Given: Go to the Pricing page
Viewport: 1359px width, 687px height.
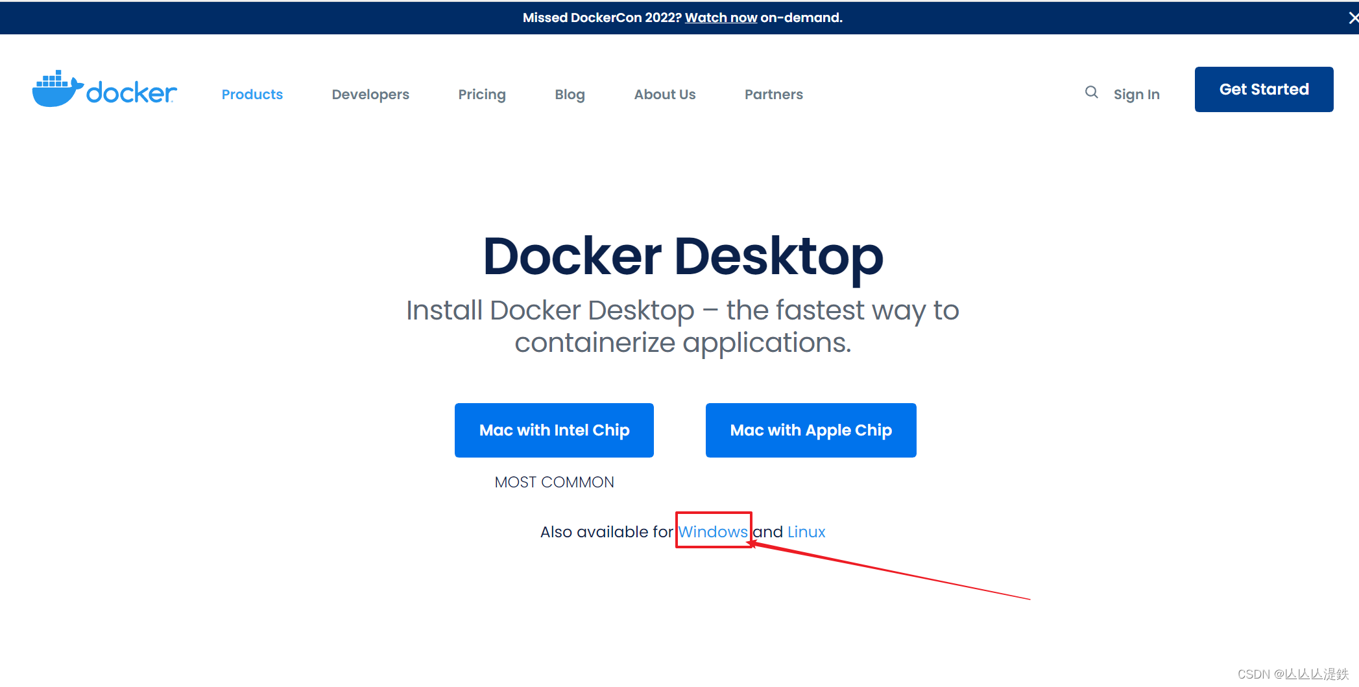Looking at the screenshot, I should click(x=482, y=95).
